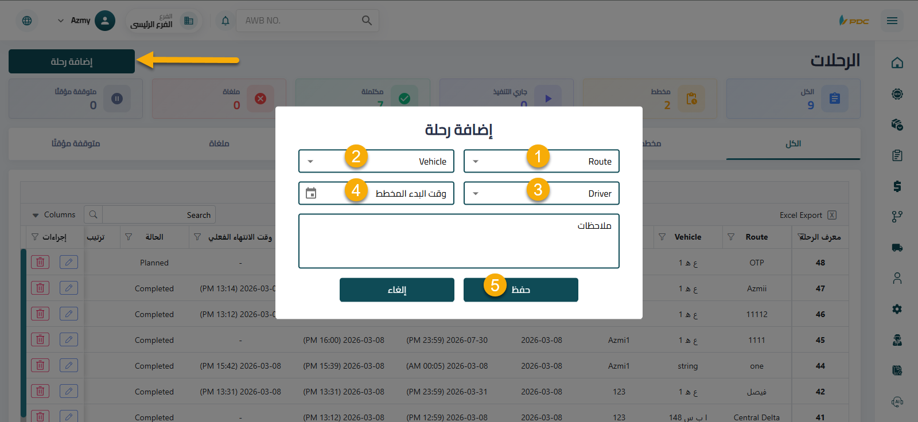Click the PDC logo

point(854,21)
